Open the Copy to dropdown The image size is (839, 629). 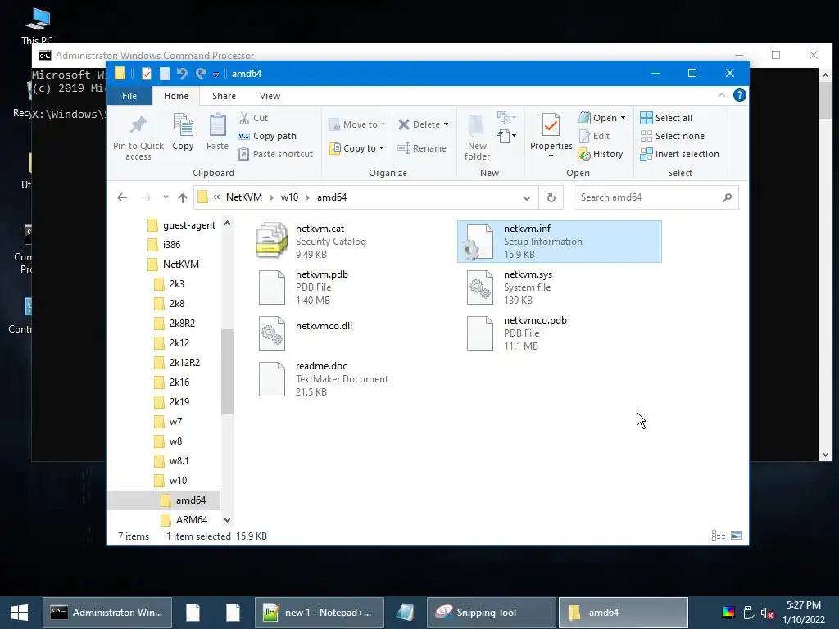click(x=357, y=148)
